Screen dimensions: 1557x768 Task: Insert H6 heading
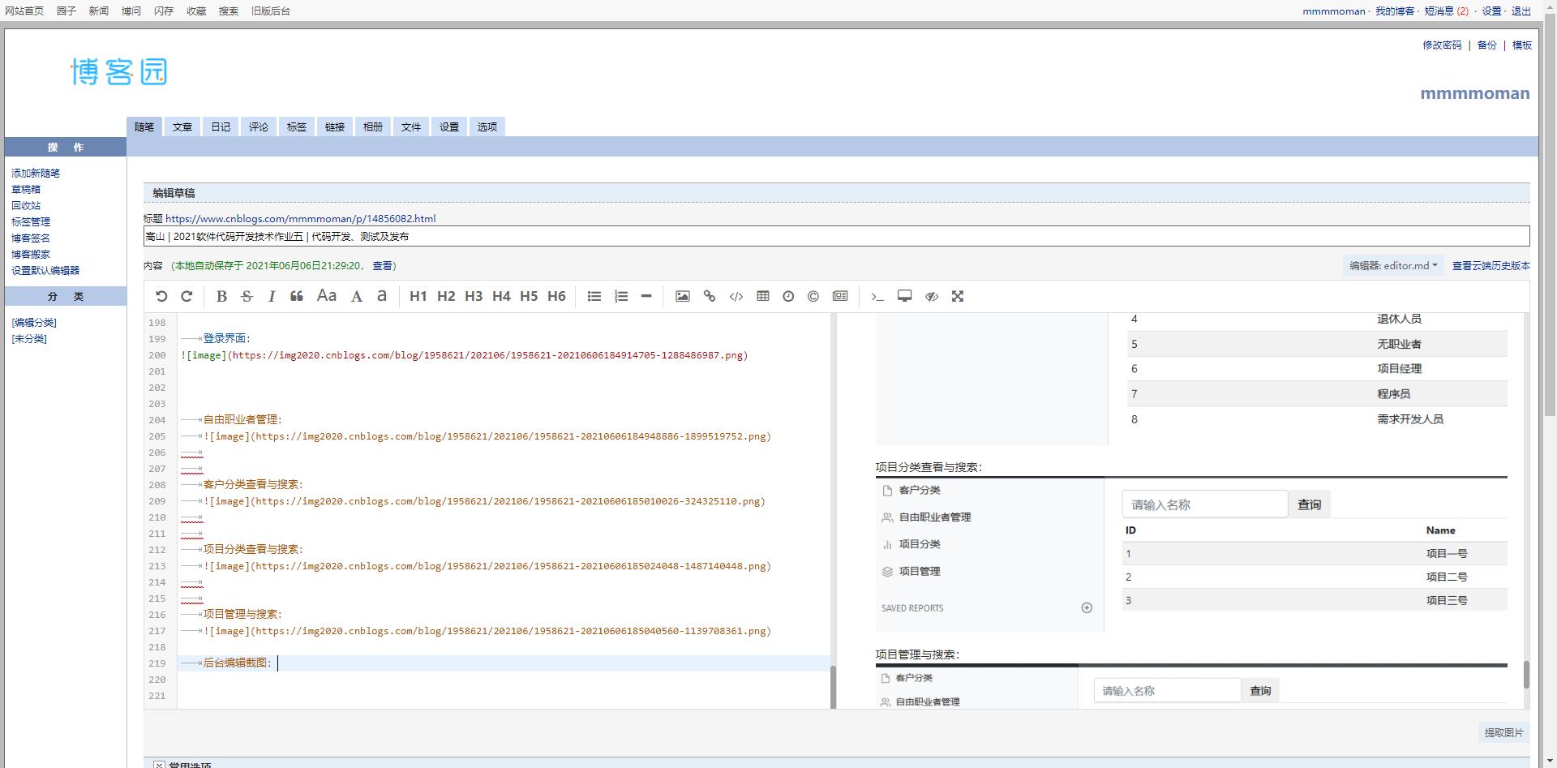click(556, 297)
